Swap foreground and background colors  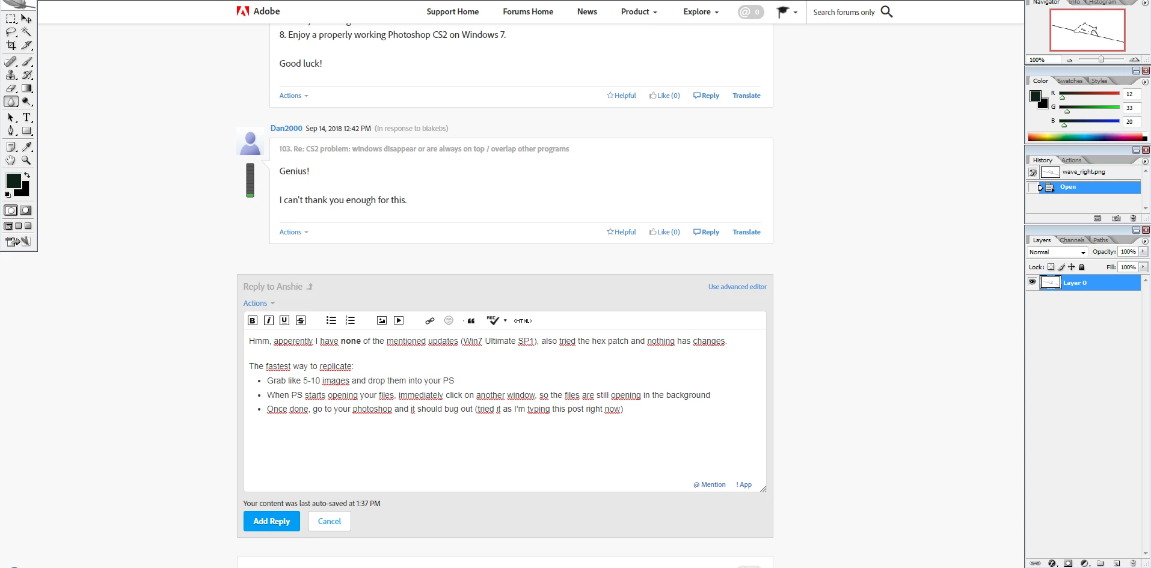click(x=27, y=175)
